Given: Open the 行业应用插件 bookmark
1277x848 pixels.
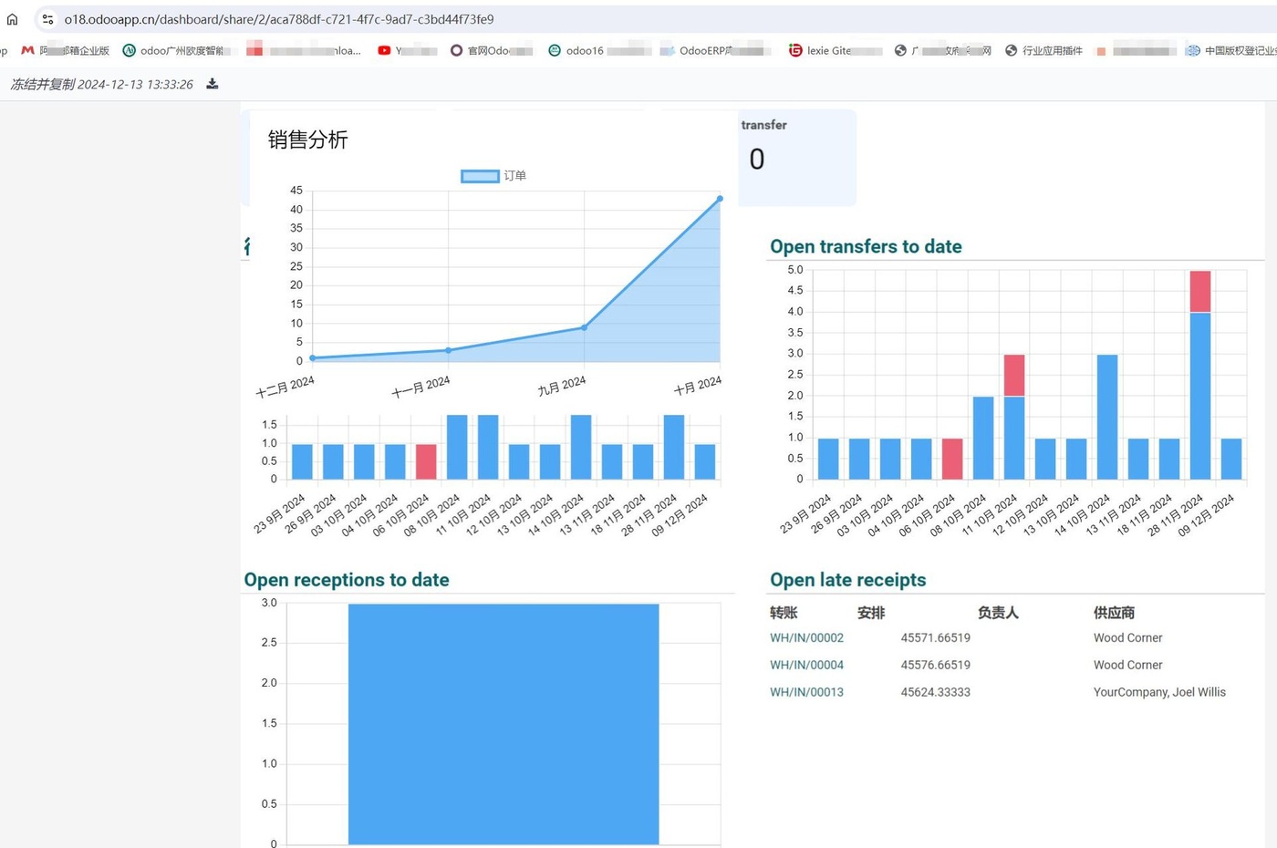Looking at the screenshot, I should pos(1043,51).
